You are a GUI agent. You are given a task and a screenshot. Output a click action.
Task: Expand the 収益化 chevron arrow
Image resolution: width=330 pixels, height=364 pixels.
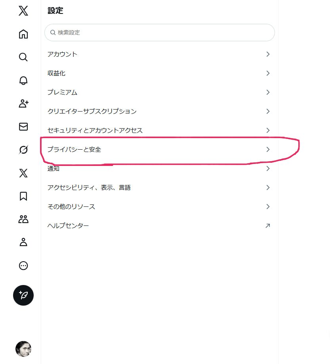coord(268,73)
